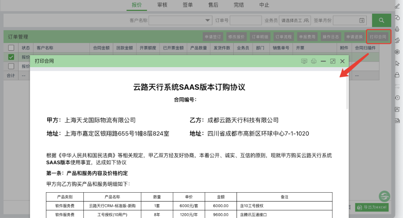Click the 申报费用 button

coord(307,37)
